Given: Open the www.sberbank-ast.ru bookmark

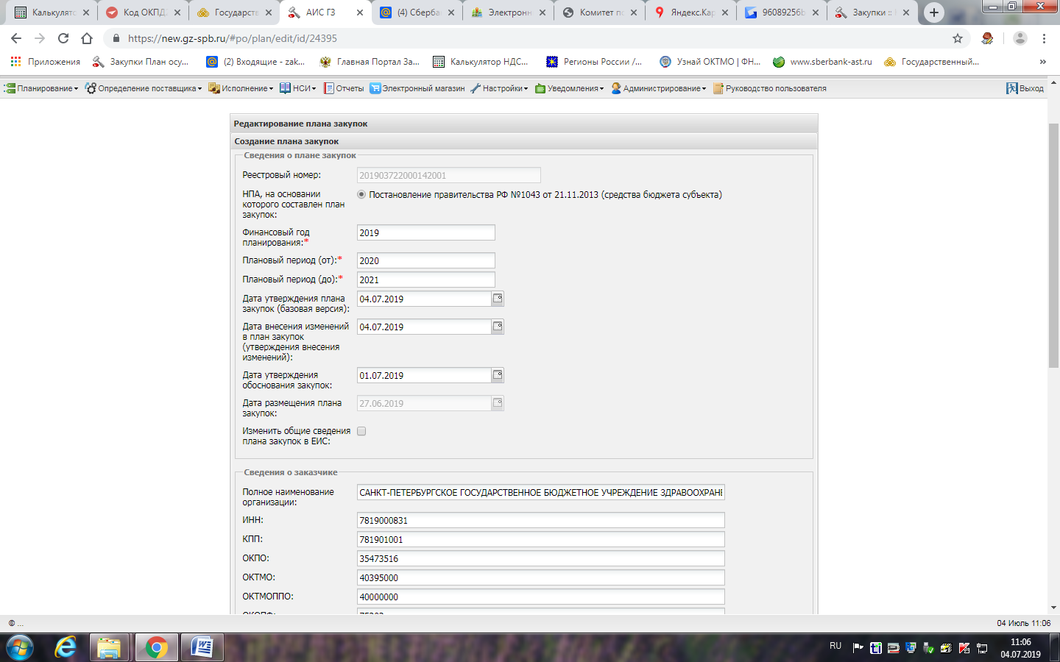Looking at the screenshot, I should point(822,62).
